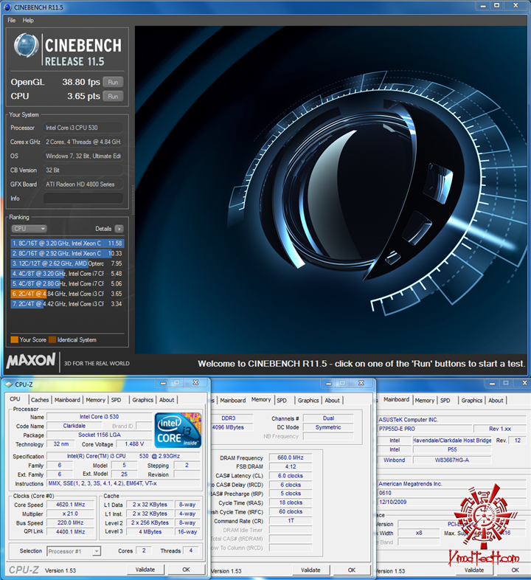
Task: Select ranking row 5 Core i7 5.06
Action: pyautogui.click(x=67, y=283)
